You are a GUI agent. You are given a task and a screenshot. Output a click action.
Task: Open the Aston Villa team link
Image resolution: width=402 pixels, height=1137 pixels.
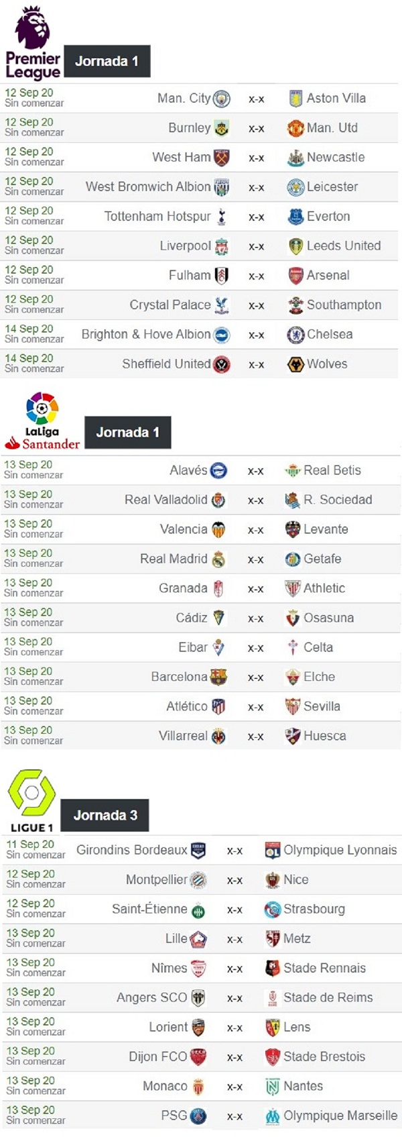tap(336, 99)
